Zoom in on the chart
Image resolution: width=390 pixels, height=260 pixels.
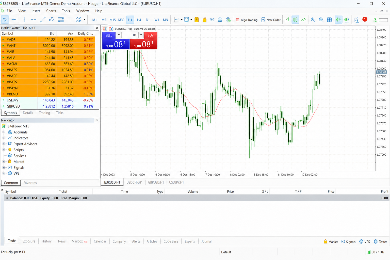click(x=313, y=20)
